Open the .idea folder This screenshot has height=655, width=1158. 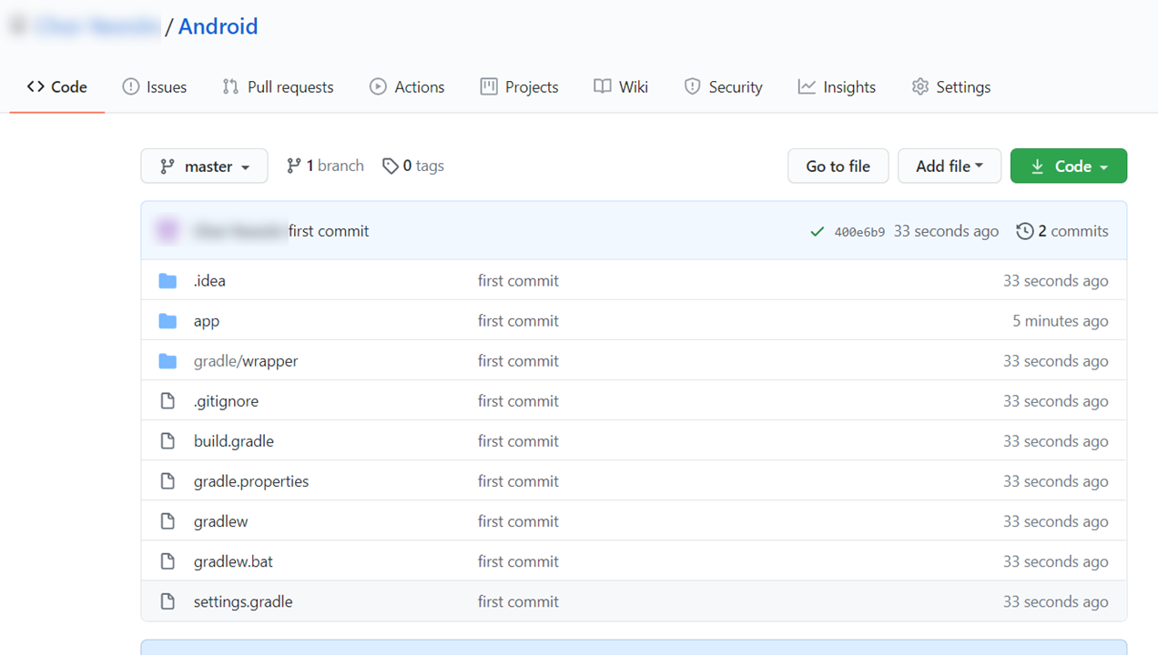point(209,281)
